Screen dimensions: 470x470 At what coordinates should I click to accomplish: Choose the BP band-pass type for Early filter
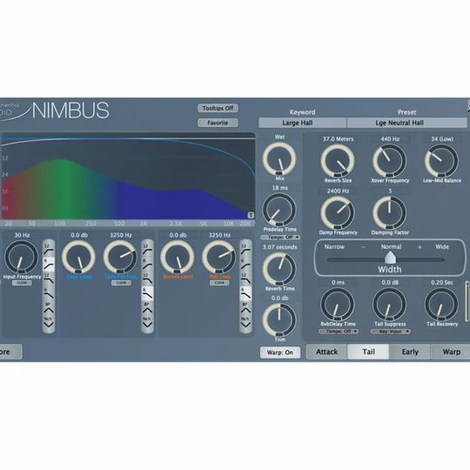pyautogui.click(x=147, y=308)
